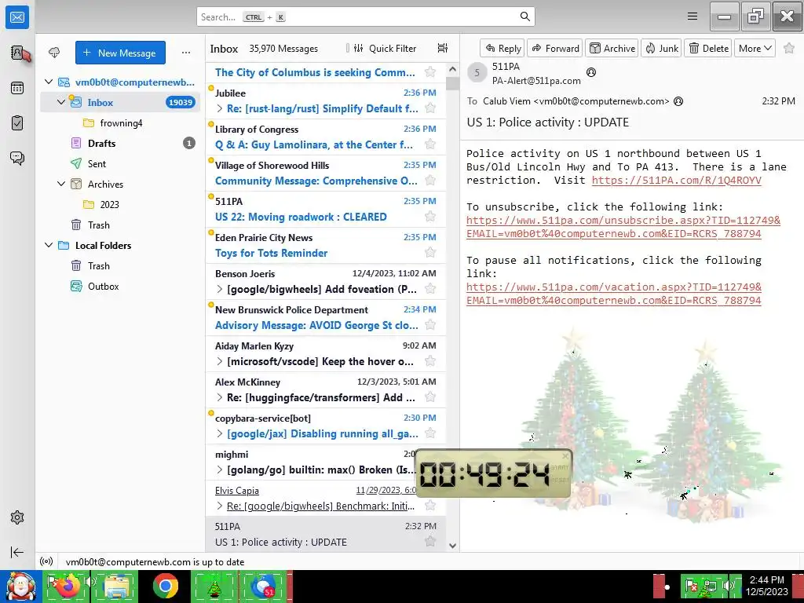Collapse the spaces toolbar
This screenshot has height=603, width=804.
[17, 552]
